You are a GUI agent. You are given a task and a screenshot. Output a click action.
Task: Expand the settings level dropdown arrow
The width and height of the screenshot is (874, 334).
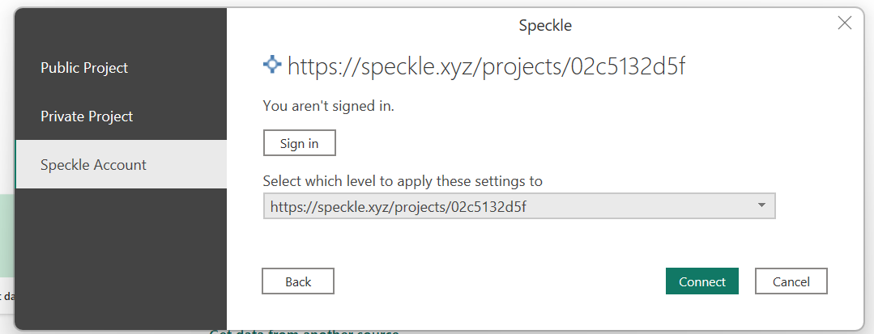pyautogui.click(x=762, y=205)
